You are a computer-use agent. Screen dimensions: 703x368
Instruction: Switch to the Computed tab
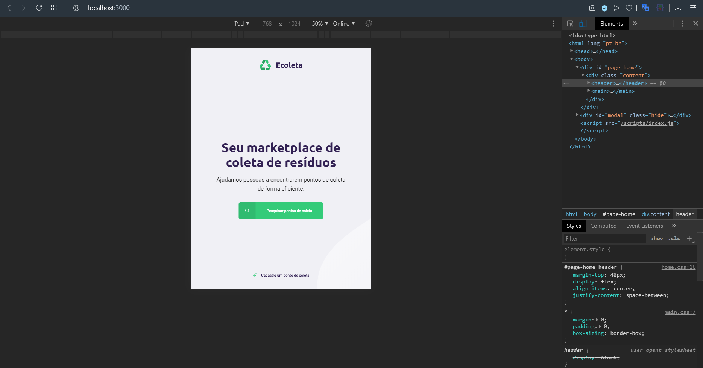[603, 226]
